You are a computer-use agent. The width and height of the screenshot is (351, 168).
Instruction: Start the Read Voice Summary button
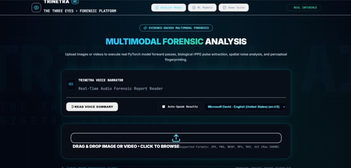(x=92, y=107)
